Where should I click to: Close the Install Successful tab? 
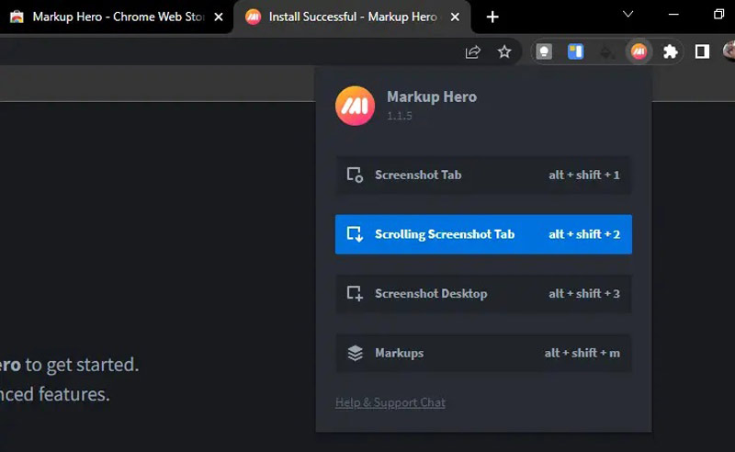pos(455,17)
